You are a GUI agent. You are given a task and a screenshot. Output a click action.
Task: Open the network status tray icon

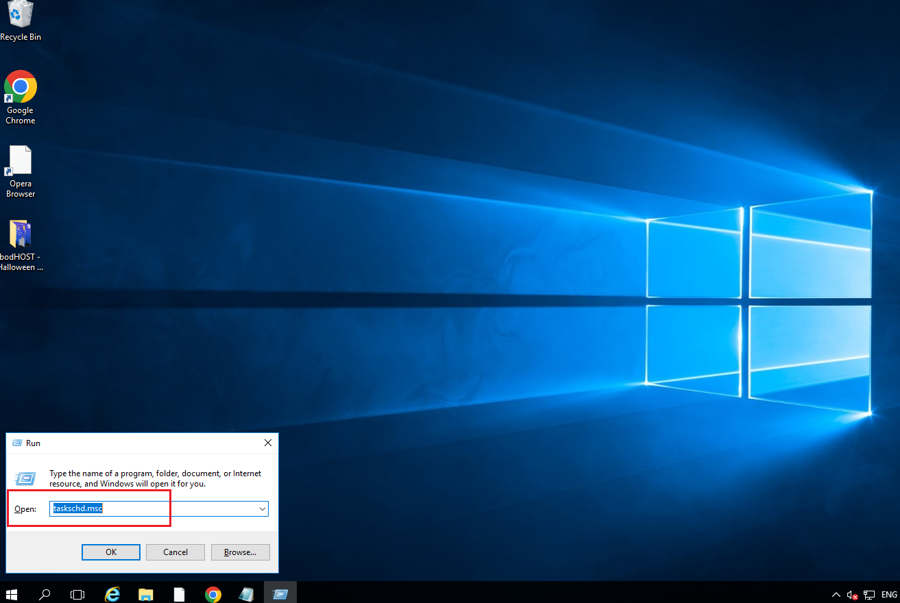click(x=869, y=595)
